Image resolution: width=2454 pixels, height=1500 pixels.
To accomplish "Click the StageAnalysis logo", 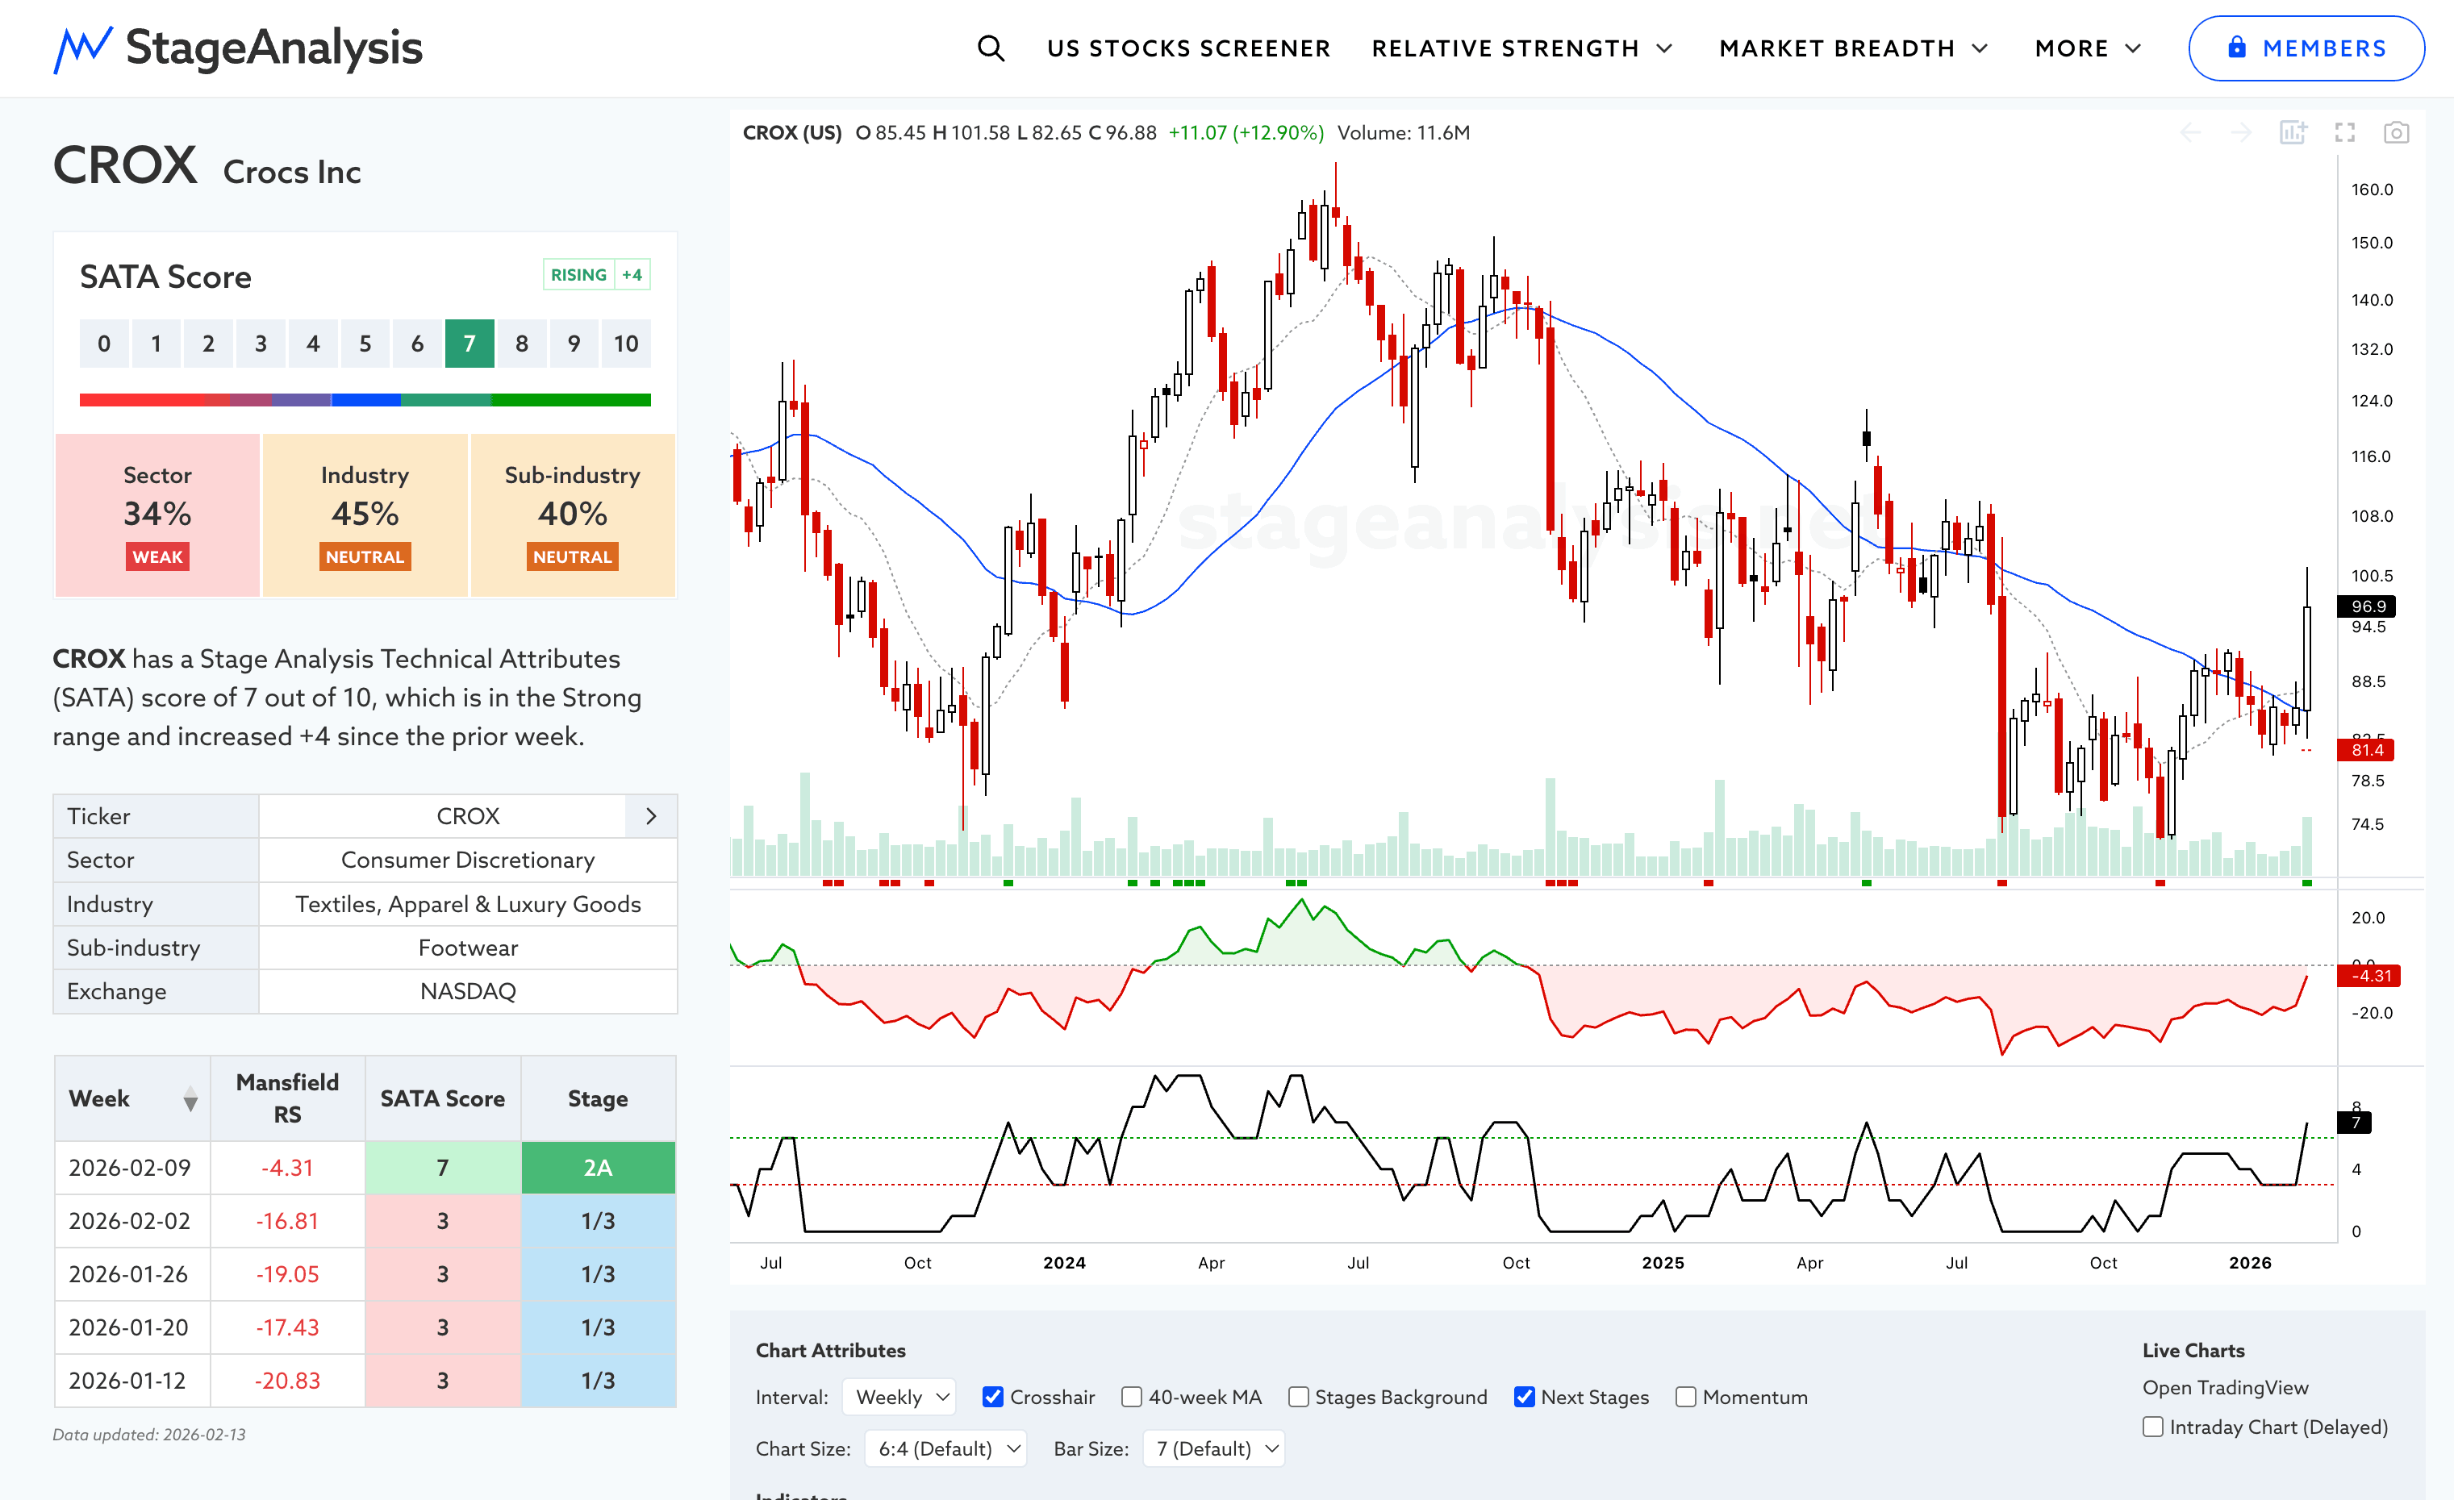I will tap(238, 48).
